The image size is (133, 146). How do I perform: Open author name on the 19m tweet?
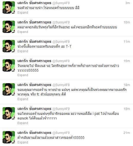click(34, 109)
